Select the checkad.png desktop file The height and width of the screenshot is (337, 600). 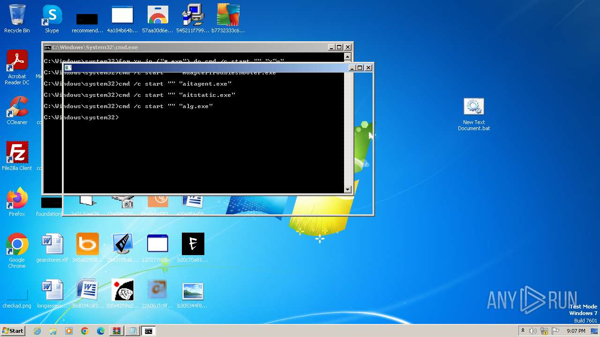click(17, 298)
